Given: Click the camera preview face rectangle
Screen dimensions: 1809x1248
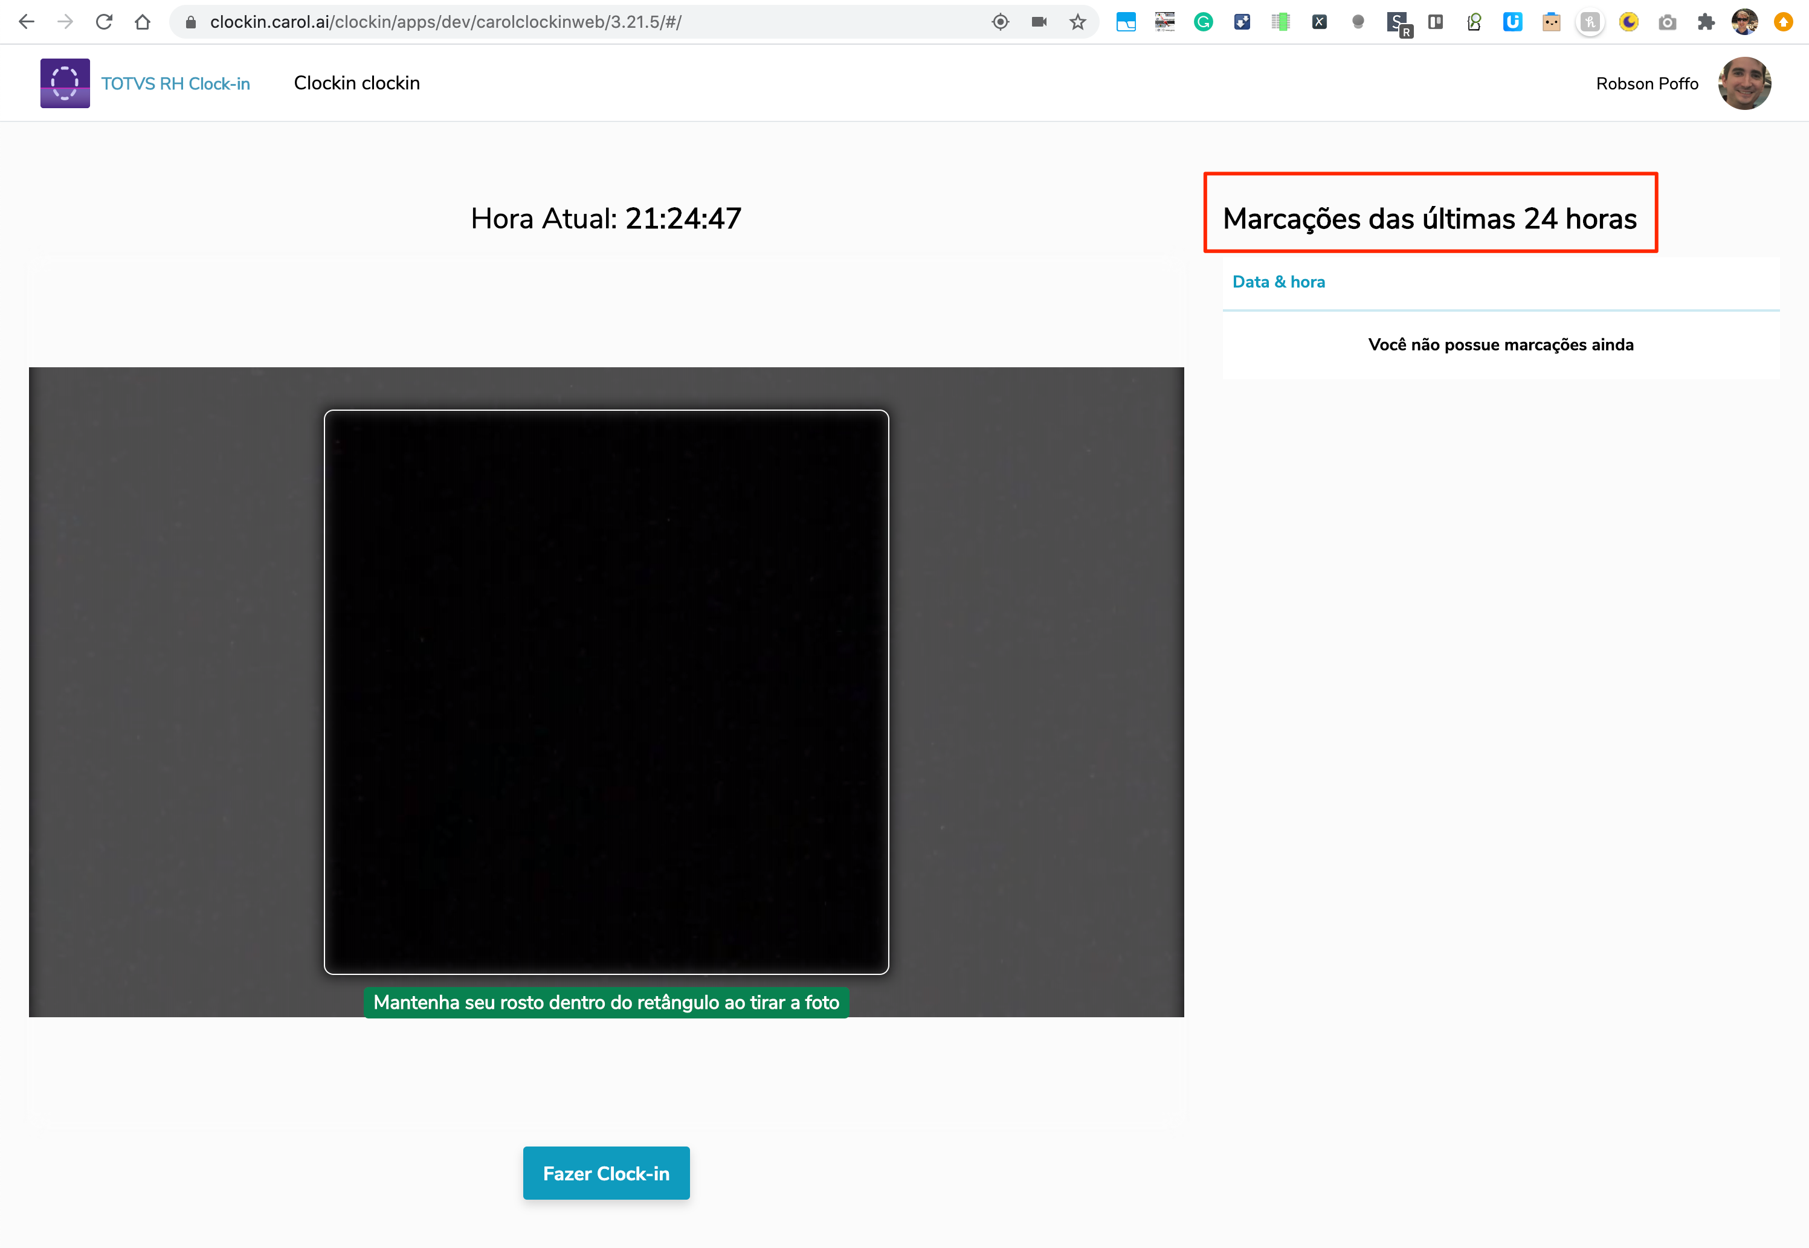Looking at the screenshot, I should click(606, 691).
